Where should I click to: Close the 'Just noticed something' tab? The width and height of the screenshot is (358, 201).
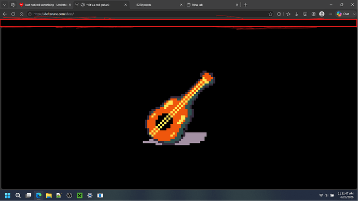tap(70, 5)
